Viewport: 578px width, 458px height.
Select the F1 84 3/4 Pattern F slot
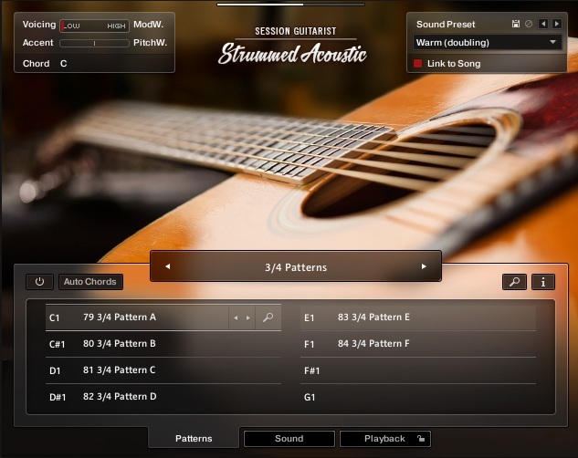tap(418, 344)
